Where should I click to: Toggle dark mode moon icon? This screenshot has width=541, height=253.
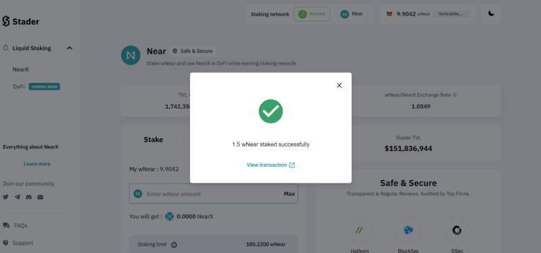pyautogui.click(x=491, y=13)
